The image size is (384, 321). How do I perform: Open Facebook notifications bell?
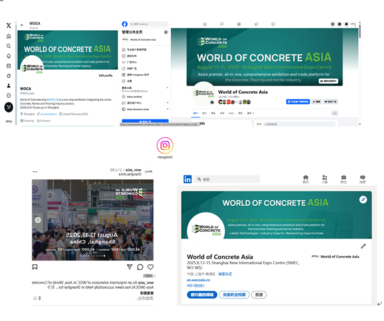tap(346, 24)
